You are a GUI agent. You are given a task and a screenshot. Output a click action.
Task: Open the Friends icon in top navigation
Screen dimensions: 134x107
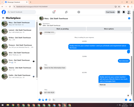click(66, 12)
